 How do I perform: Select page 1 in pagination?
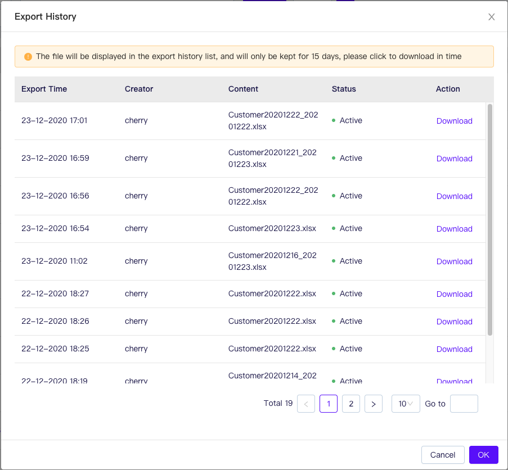tap(328, 404)
